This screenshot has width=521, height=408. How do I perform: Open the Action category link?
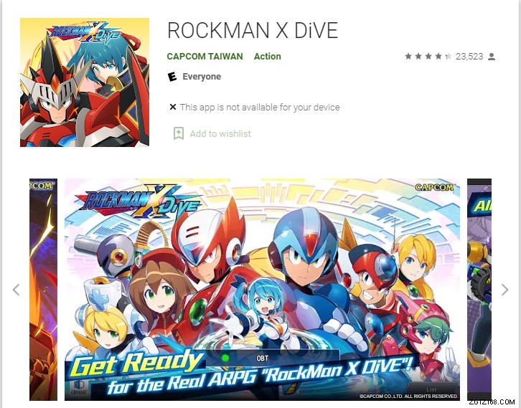tap(268, 57)
